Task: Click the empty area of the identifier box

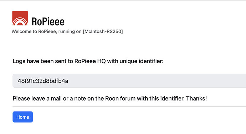Action: [x=157, y=81]
